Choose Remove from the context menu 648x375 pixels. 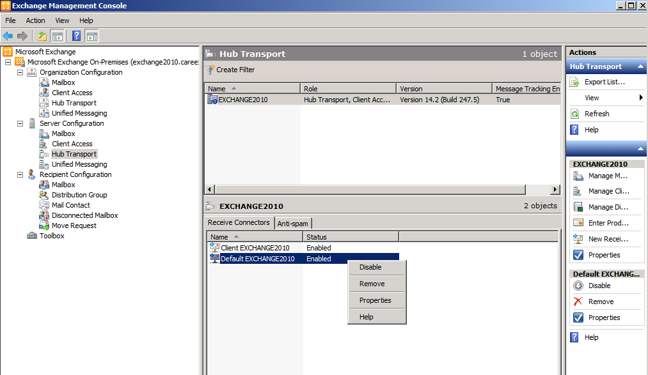377,284
